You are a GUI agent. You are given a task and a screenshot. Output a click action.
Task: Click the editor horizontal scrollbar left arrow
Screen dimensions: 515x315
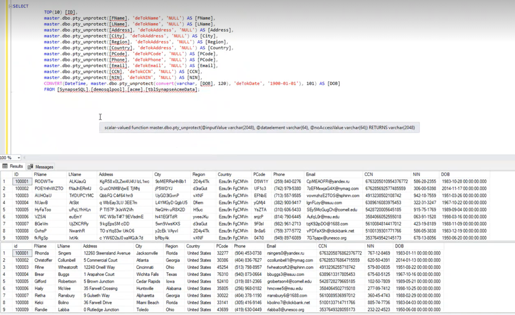click(x=24, y=158)
